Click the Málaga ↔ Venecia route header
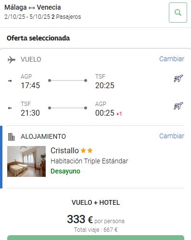The image size is (191, 240). pyautogui.click(x=33, y=7)
